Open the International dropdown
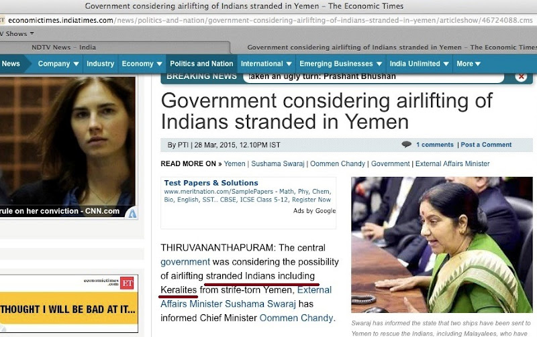Image resolution: width=537 pixels, height=337 pixels. click(x=266, y=64)
